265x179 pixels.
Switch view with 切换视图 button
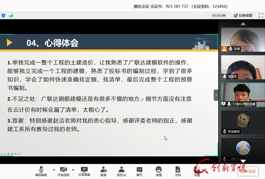243,16
